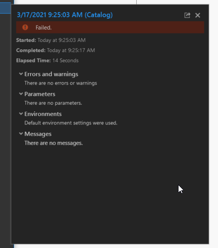
Task: Click the 'no errors or warnings' message
Action: coord(61,83)
